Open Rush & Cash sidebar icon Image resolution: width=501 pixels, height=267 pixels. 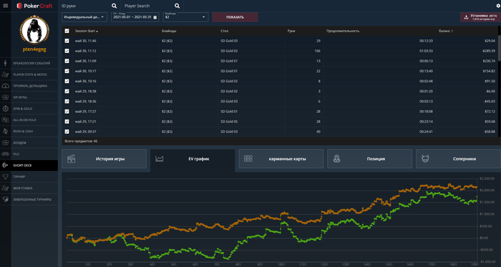coord(5,131)
